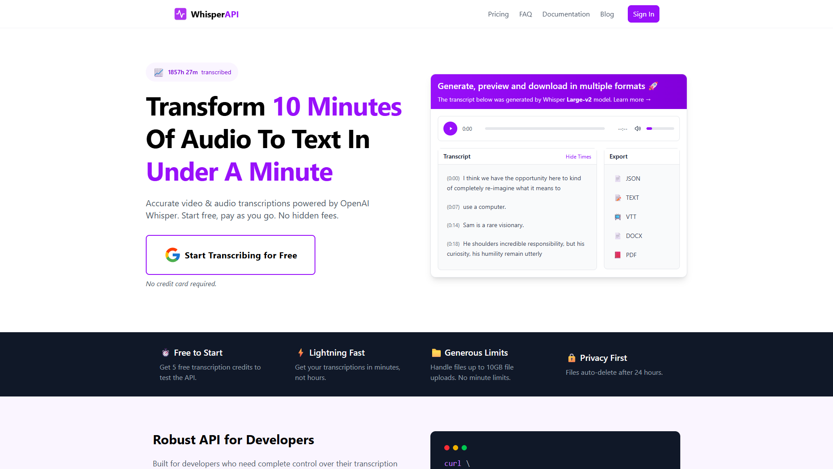Click the red PDF export icon

coord(618,255)
